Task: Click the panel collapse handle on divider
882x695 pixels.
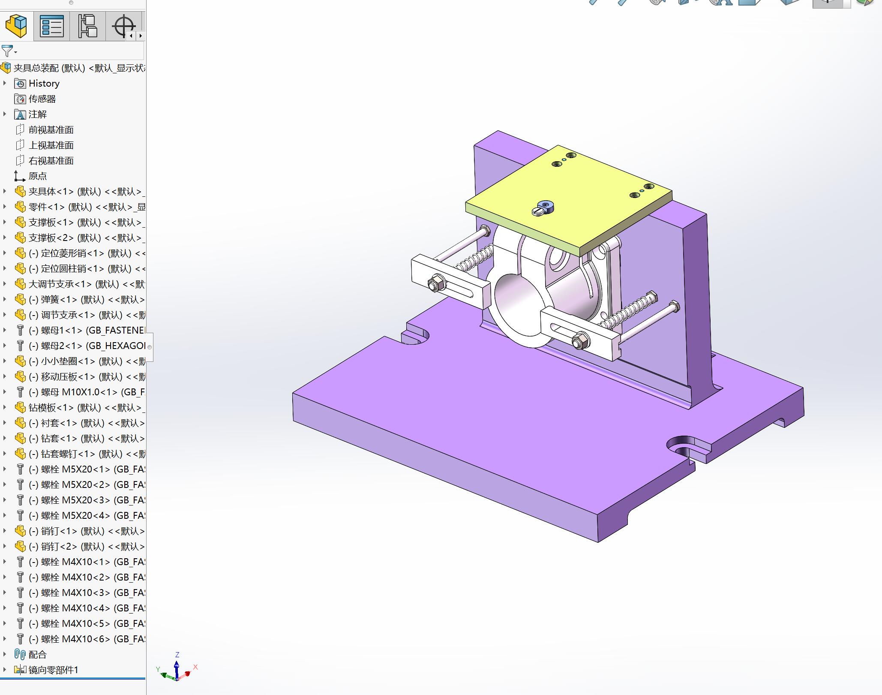Action: coord(150,347)
